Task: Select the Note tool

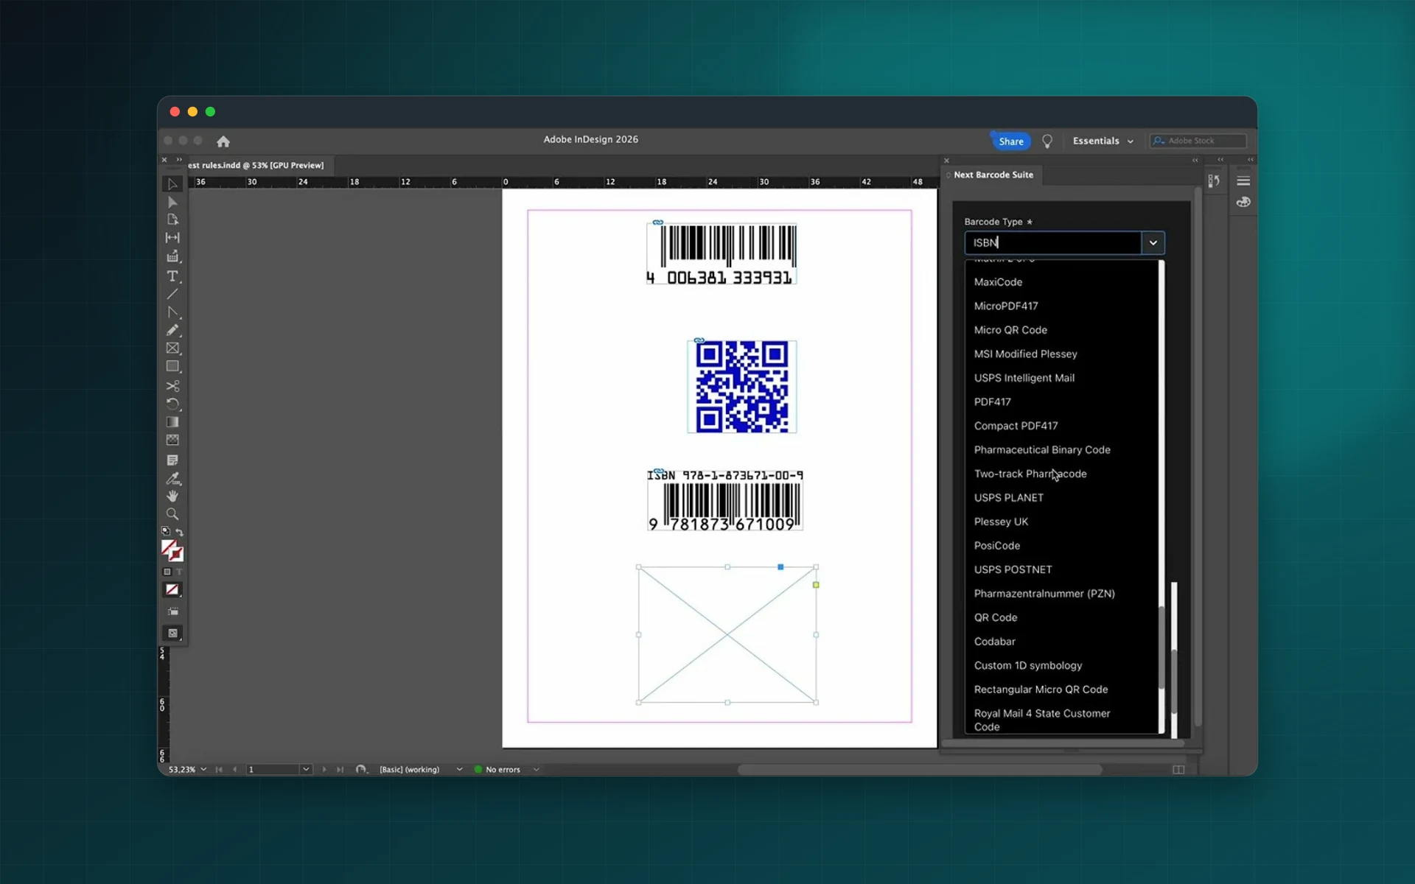Action: (172, 460)
